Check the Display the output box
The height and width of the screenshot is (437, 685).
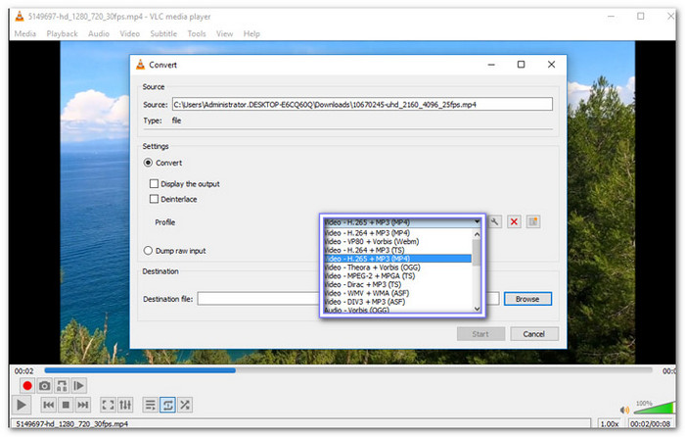154,183
